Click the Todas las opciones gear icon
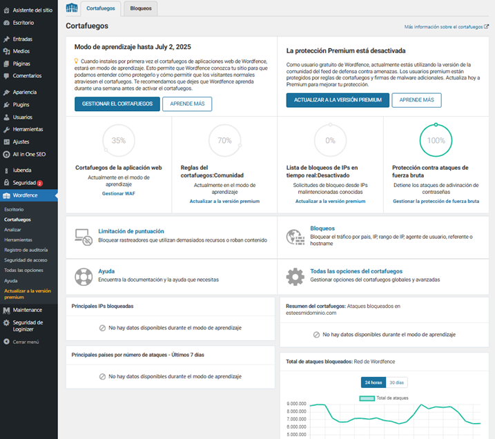 [295, 277]
